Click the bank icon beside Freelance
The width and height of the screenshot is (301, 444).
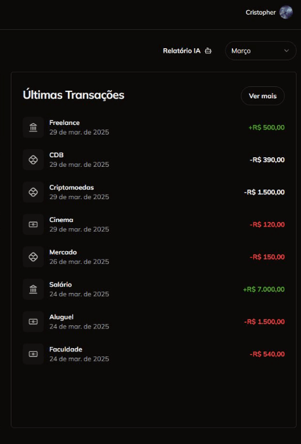pos(33,127)
